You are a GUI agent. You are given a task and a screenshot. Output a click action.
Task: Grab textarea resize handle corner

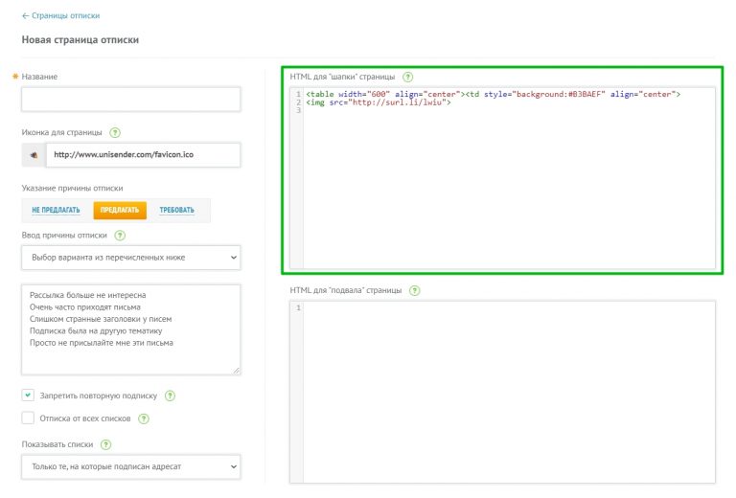click(237, 371)
